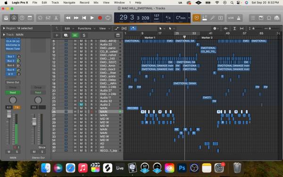Screen dimensions: 283x177
Task: Show Automation in the tracks area
Action: 117,28
